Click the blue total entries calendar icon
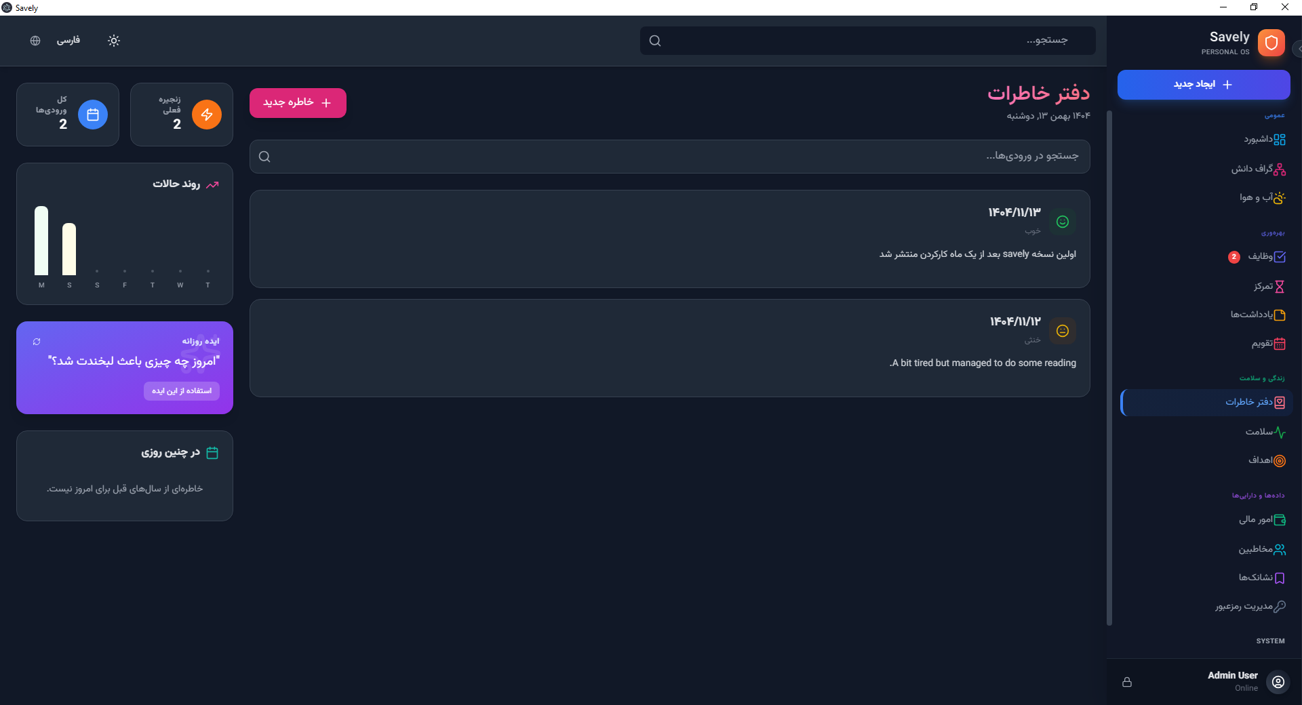Viewport: 1302px width, 705px height. coord(93,115)
